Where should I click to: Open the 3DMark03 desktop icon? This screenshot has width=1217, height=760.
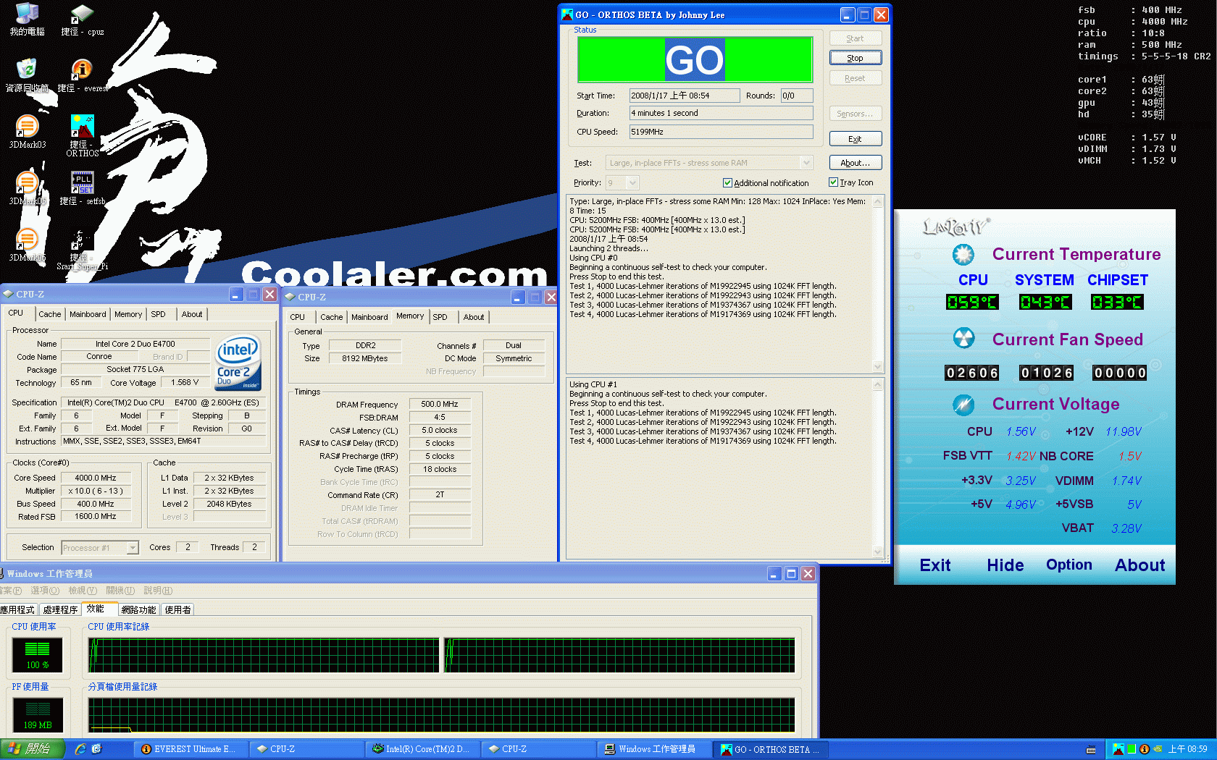coord(27,132)
